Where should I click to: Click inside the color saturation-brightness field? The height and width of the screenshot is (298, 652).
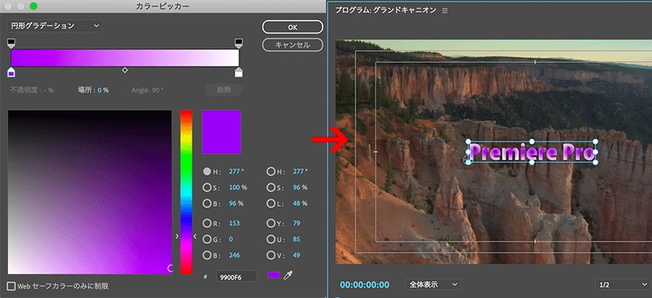(x=90, y=192)
